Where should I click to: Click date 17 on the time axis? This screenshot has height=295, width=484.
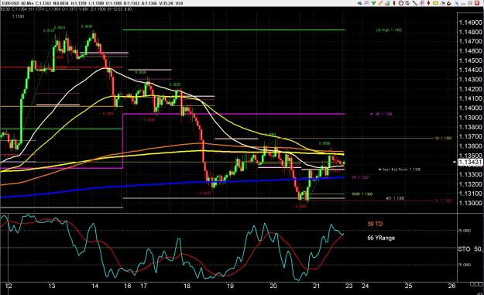[143, 286]
